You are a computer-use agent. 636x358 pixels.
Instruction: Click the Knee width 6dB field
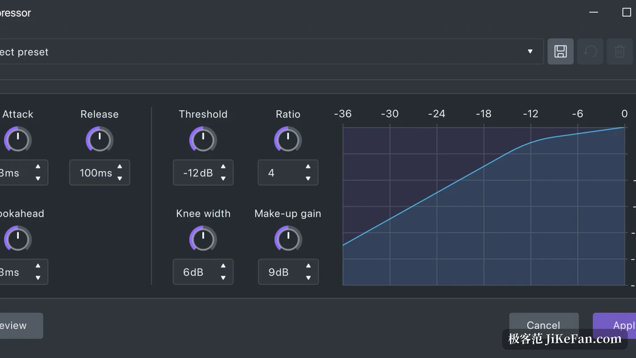pos(203,272)
